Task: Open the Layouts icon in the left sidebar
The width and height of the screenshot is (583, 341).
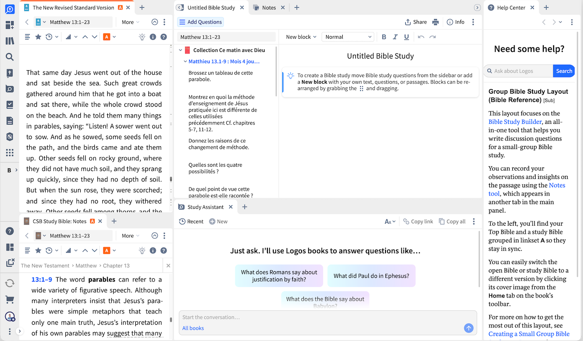Action: pos(9,247)
